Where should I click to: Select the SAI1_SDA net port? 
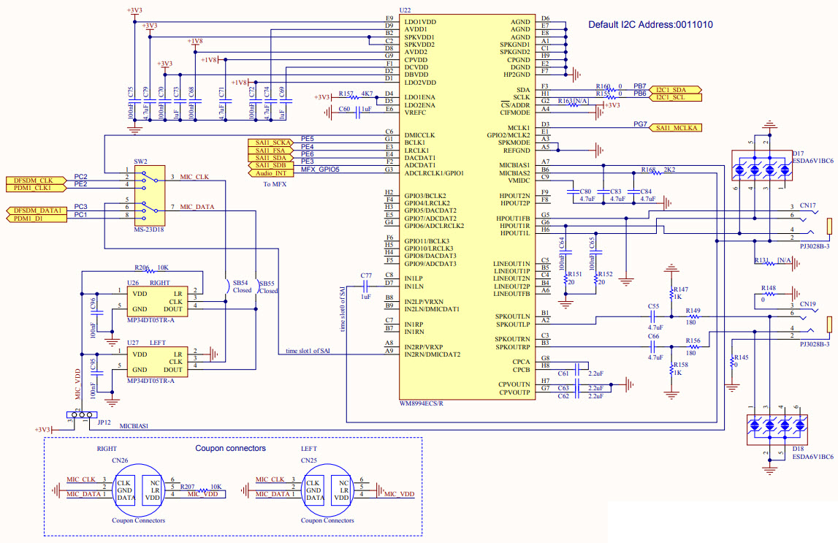pyautogui.click(x=270, y=158)
